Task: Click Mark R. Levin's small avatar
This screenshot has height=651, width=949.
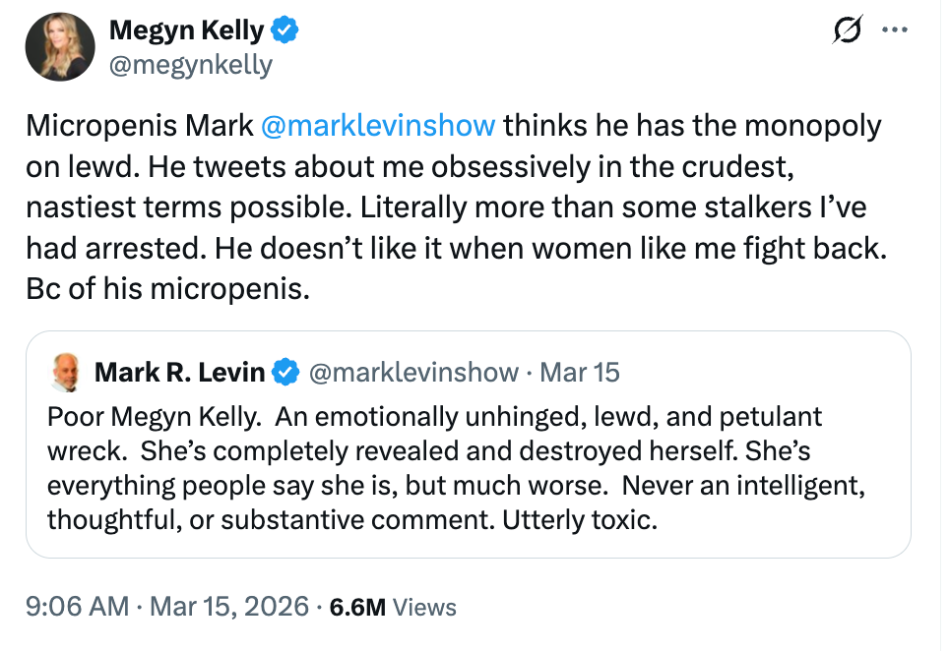Action: point(66,372)
